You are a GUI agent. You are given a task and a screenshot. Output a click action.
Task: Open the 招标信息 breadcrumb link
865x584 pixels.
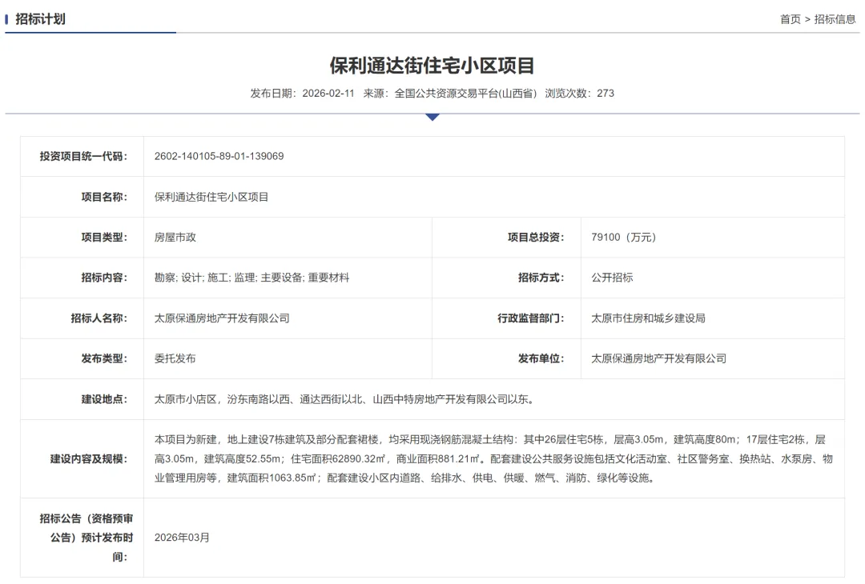(x=835, y=19)
